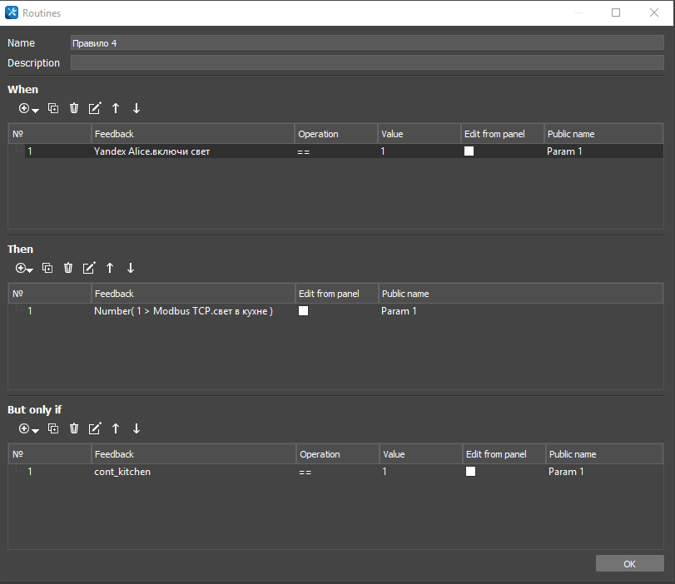Click the Description input field
The width and height of the screenshot is (675, 584).
click(367, 63)
